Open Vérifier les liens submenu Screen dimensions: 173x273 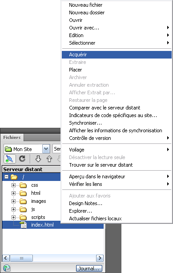pyautogui.click(x=117, y=184)
